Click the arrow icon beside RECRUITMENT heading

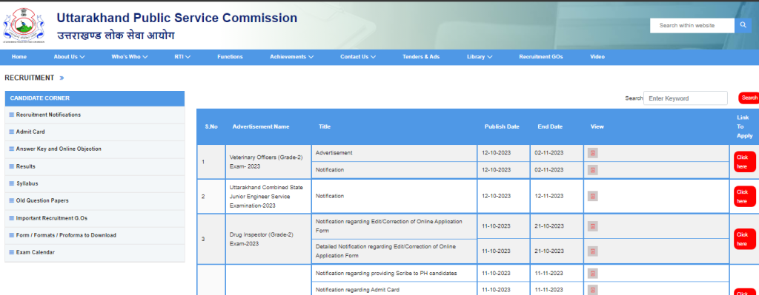click(62, 78)
